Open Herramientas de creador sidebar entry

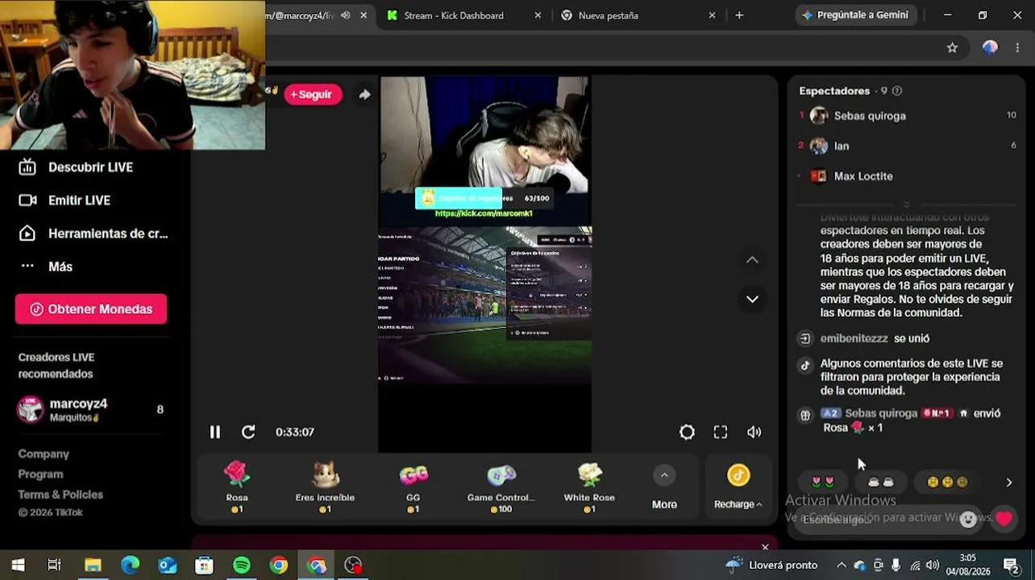pyautogui.click(x=94, y=234)
